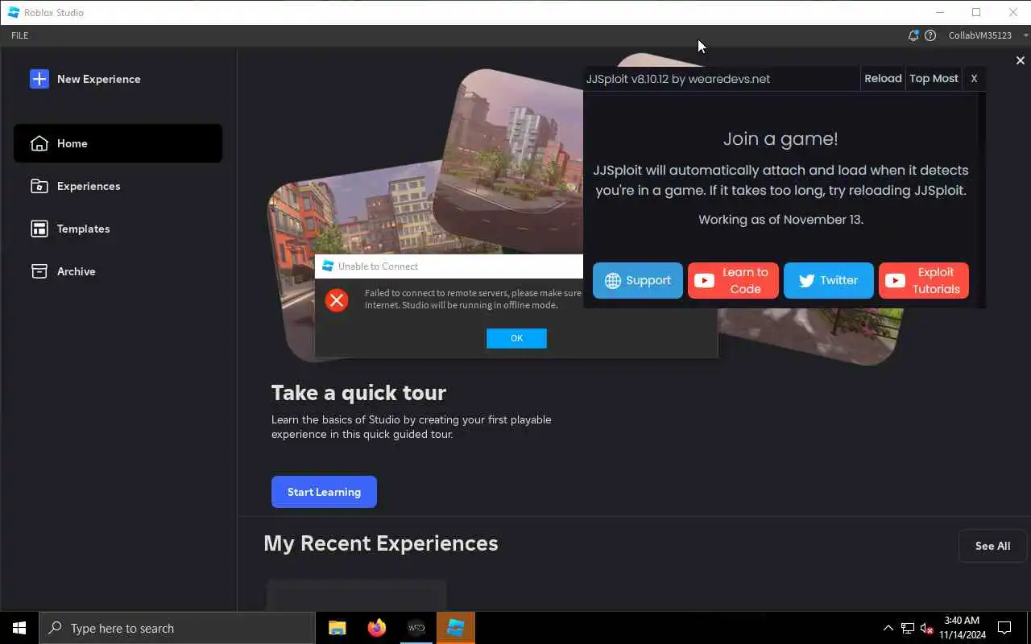
Task: Expand the CollabVM35123 account dropdown arrow
Action: 1025,35
